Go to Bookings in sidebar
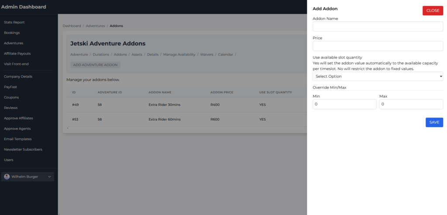The width and height of the screenshot is (447, 215). (x=12, y=33)
